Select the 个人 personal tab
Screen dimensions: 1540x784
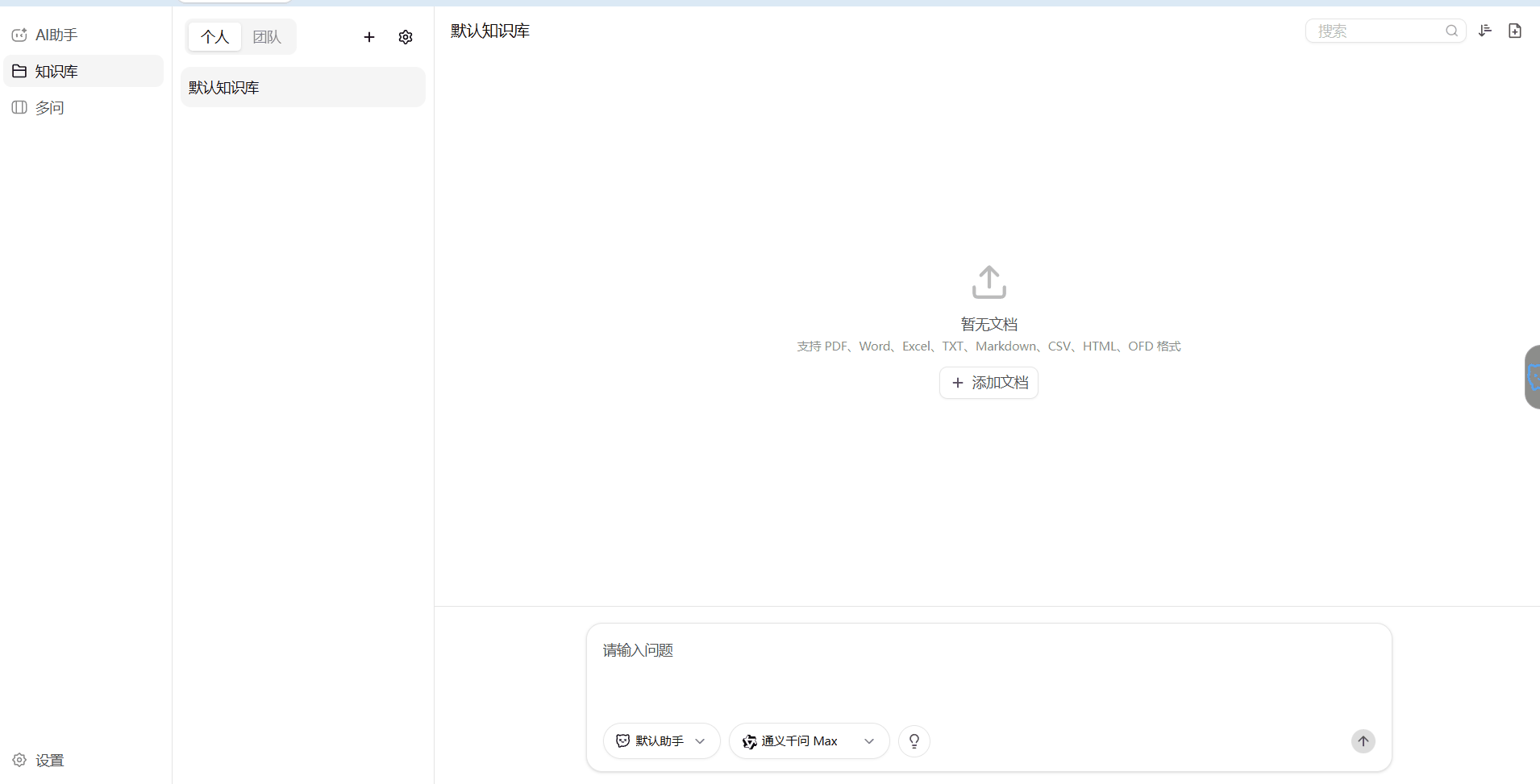tap(213, 36)
